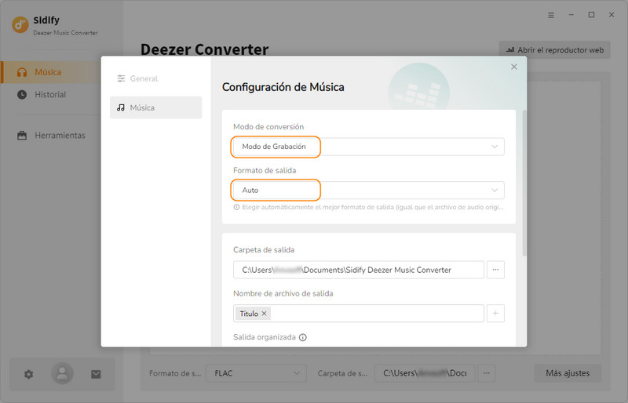Add a new filename tag with plus button
The width and height of the screenshot is (628, 403).
(495, 314)
